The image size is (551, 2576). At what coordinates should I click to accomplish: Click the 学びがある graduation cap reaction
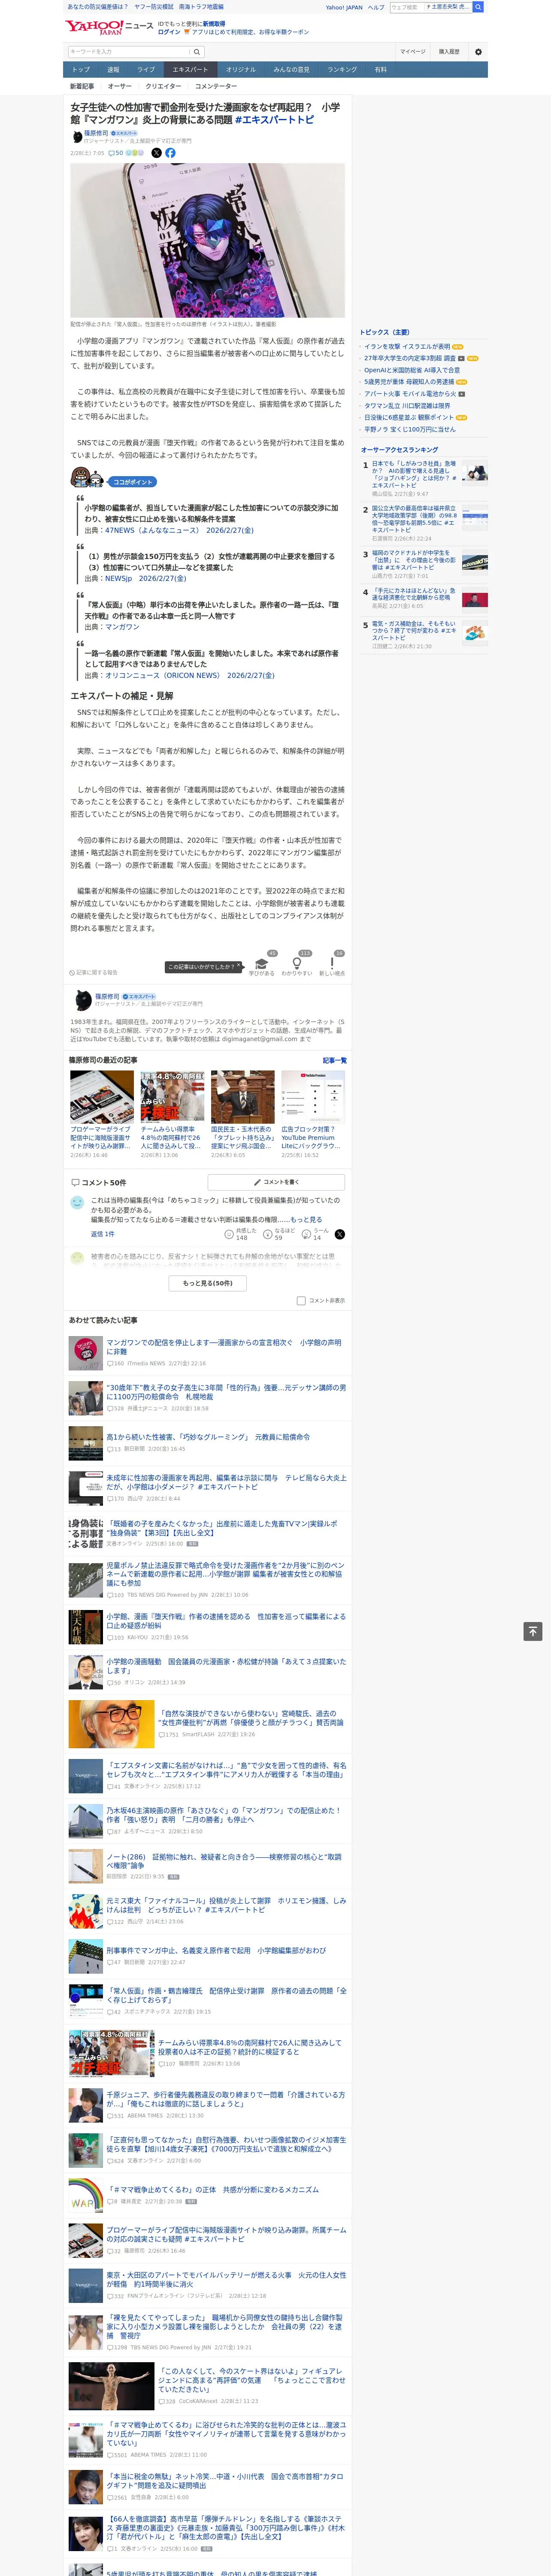[262, 966]
